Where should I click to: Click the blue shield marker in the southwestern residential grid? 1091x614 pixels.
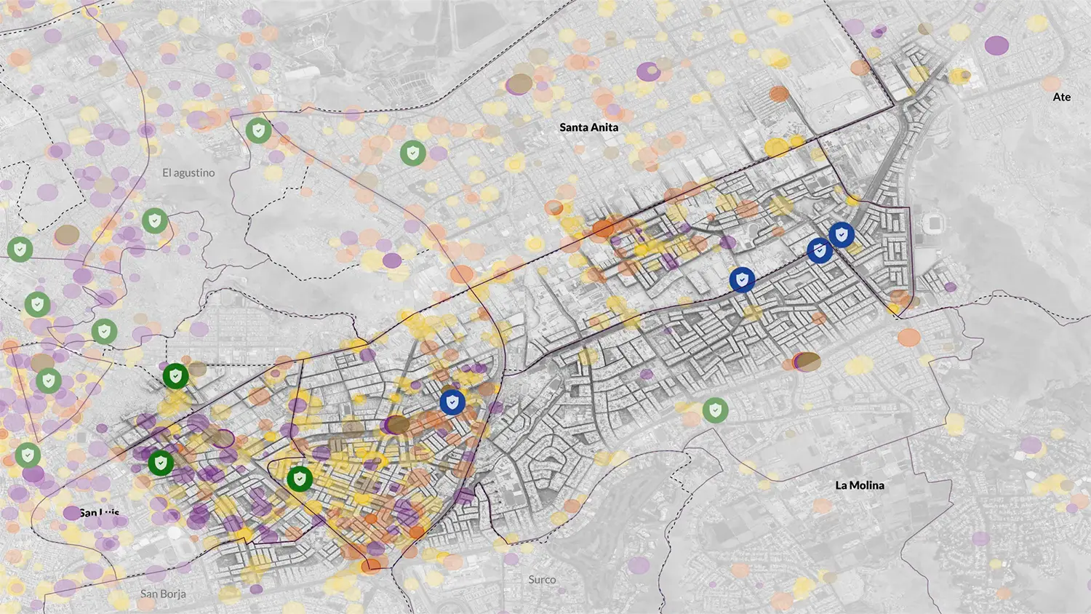click(452, 401)
